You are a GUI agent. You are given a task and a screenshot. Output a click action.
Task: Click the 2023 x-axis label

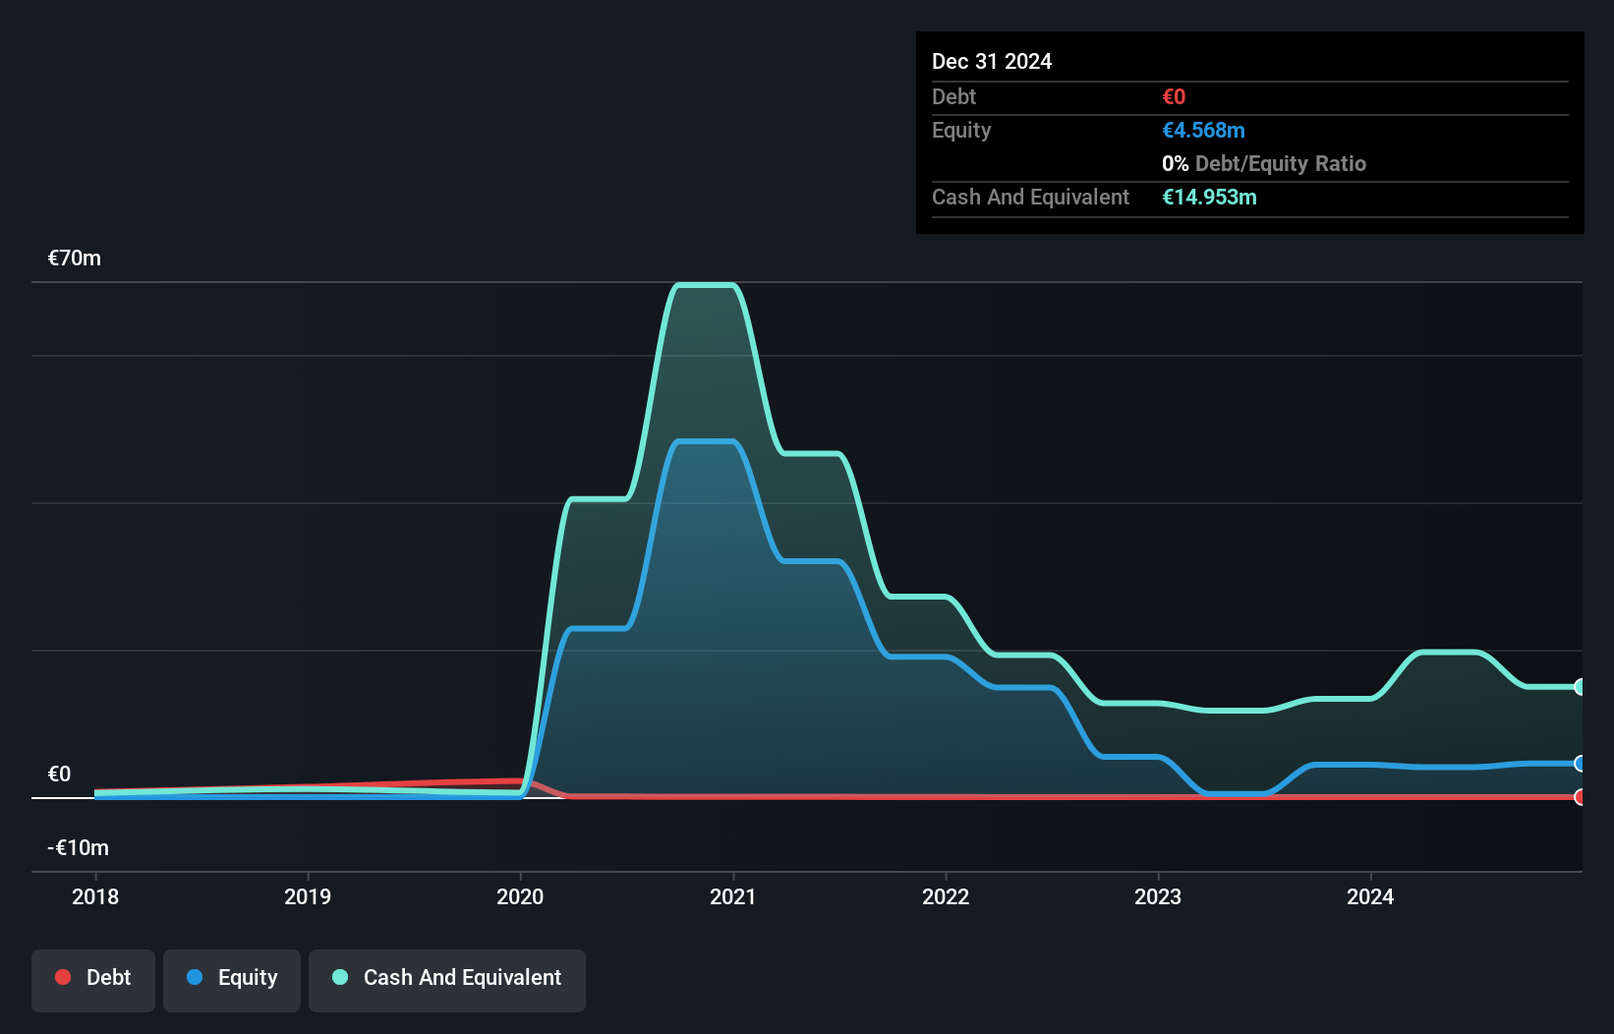tap(1158, 896)
